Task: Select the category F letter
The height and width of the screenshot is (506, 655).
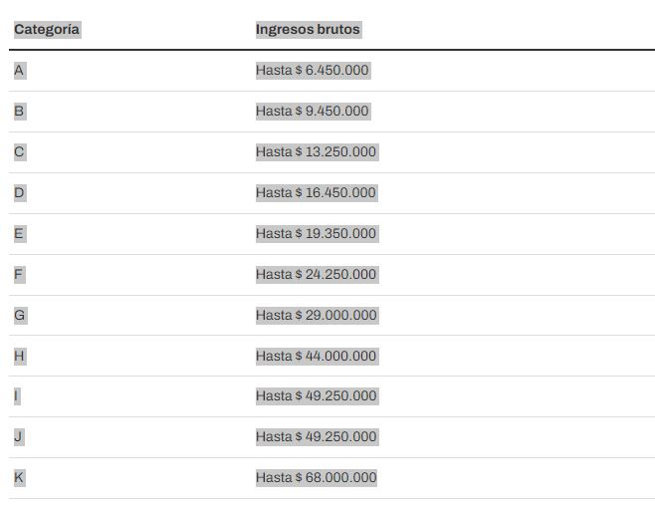Action: 19,275
